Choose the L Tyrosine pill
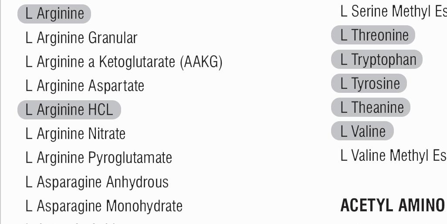Viewport: 447px width, 224px height. 369,83
